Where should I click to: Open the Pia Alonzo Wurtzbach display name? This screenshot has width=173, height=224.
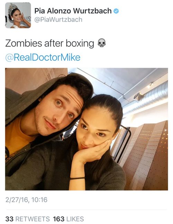tap(73, 11)
